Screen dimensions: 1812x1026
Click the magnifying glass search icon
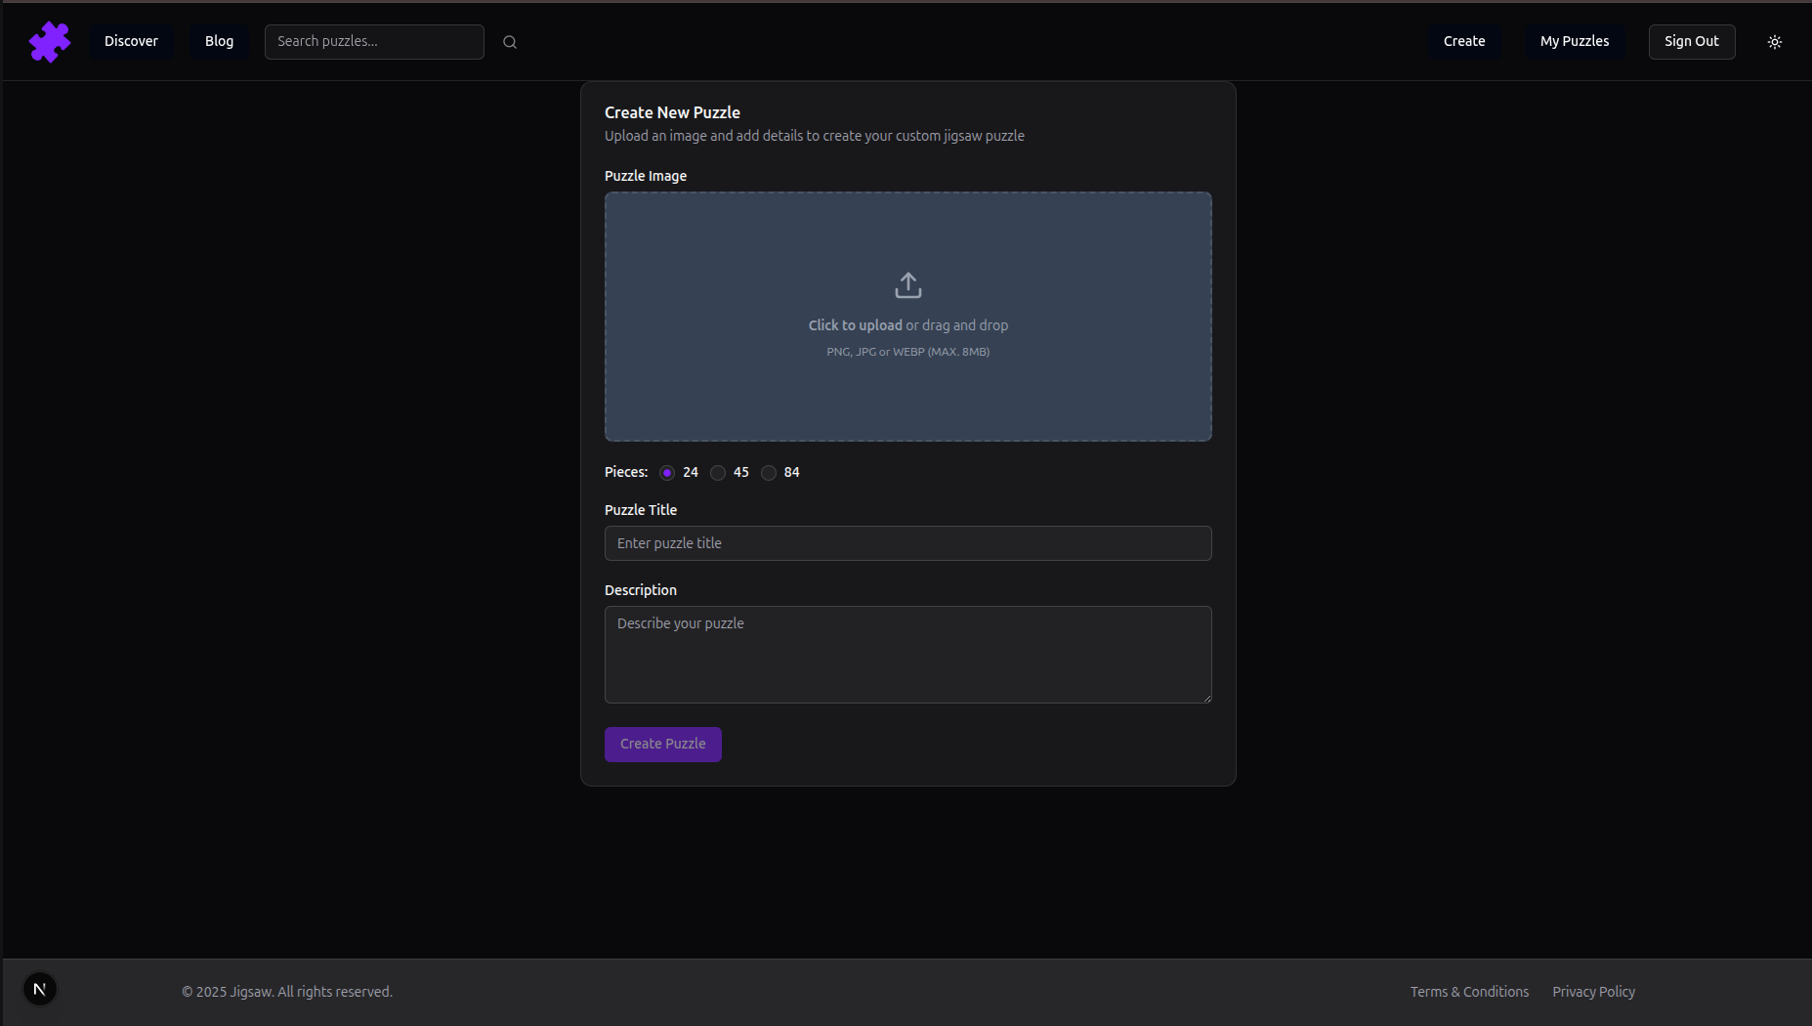510,42
